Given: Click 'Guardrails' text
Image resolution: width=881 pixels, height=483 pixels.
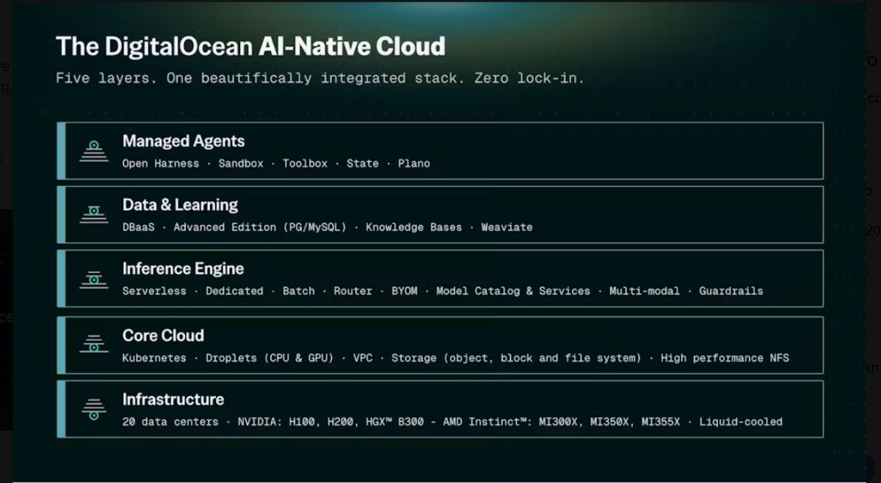Looking at the screenshot, I should pyautogui.click(x=731, y=291).
